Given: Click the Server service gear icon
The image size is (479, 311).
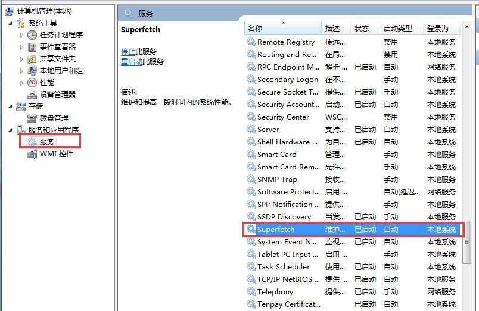Looking at the screenshot, I should (251, 129).
